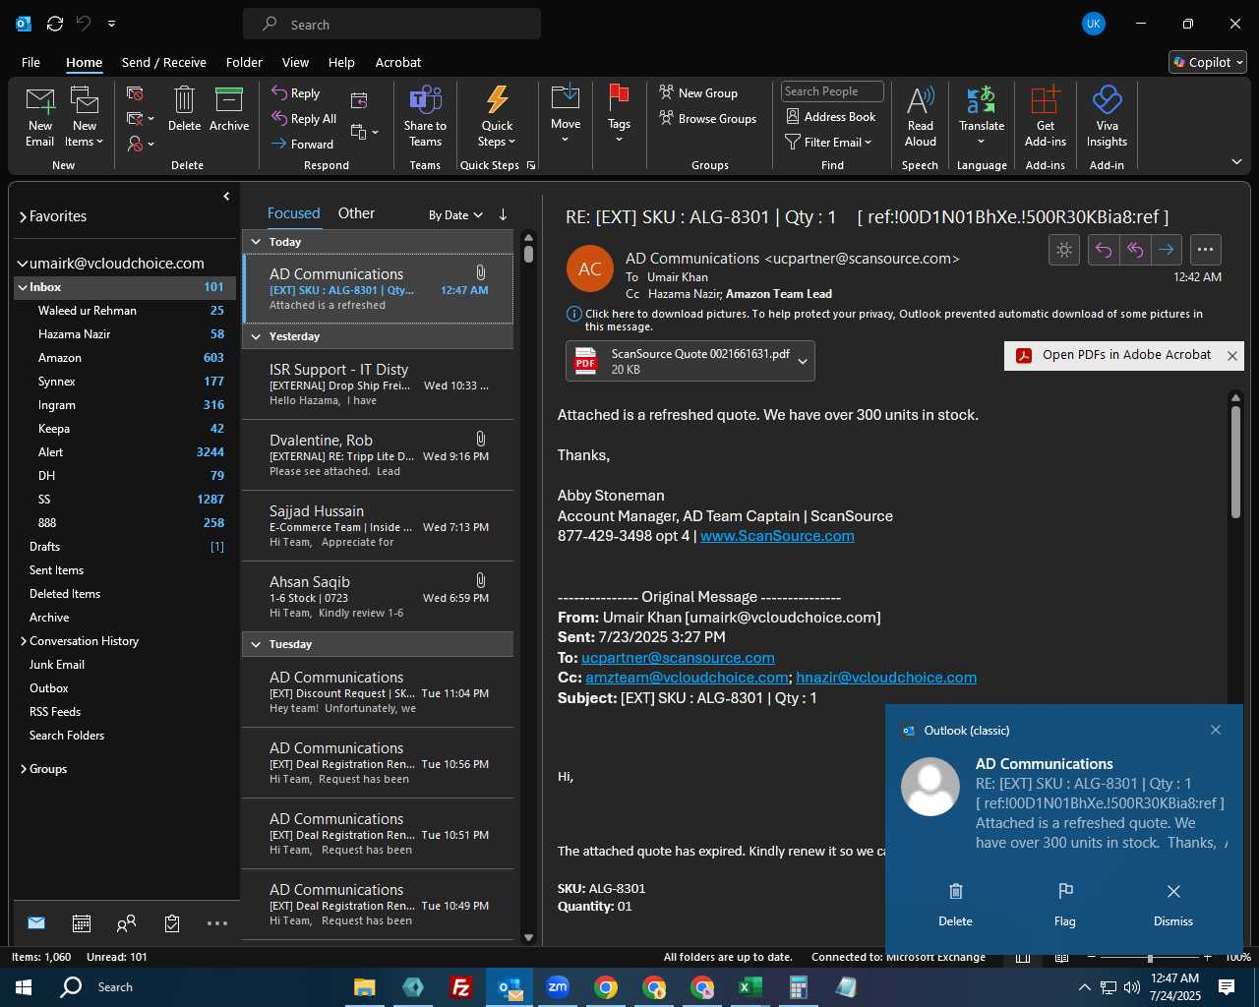This screenshot has height=1007, width=1259.
Task: Dismiss the Outlook notification
Action: pos(1173,905)
